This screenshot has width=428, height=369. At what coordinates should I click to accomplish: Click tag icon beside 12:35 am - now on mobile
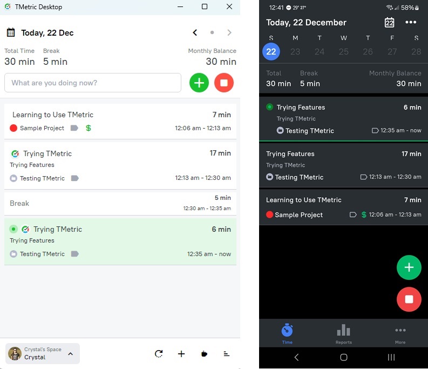tap(375, 130)
